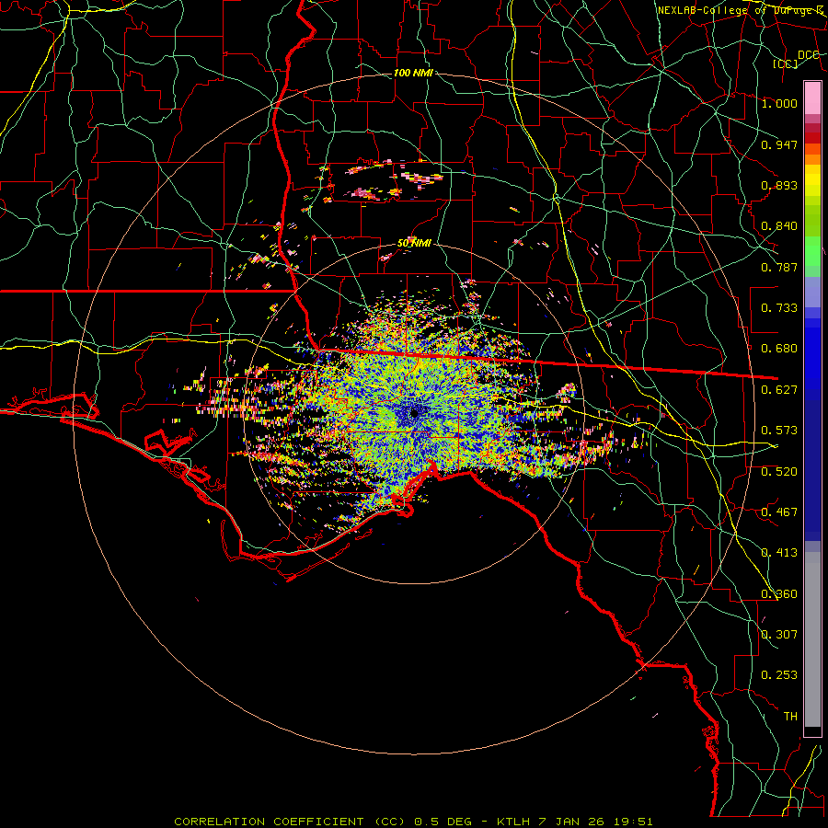Click the NEXLAB-College of DuPage credit text

[742, 10]
